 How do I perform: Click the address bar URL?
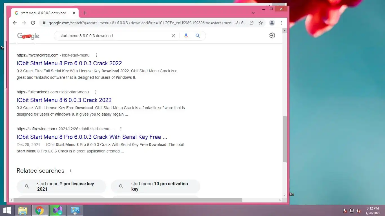pyautogui.click(x=147, y=23)
